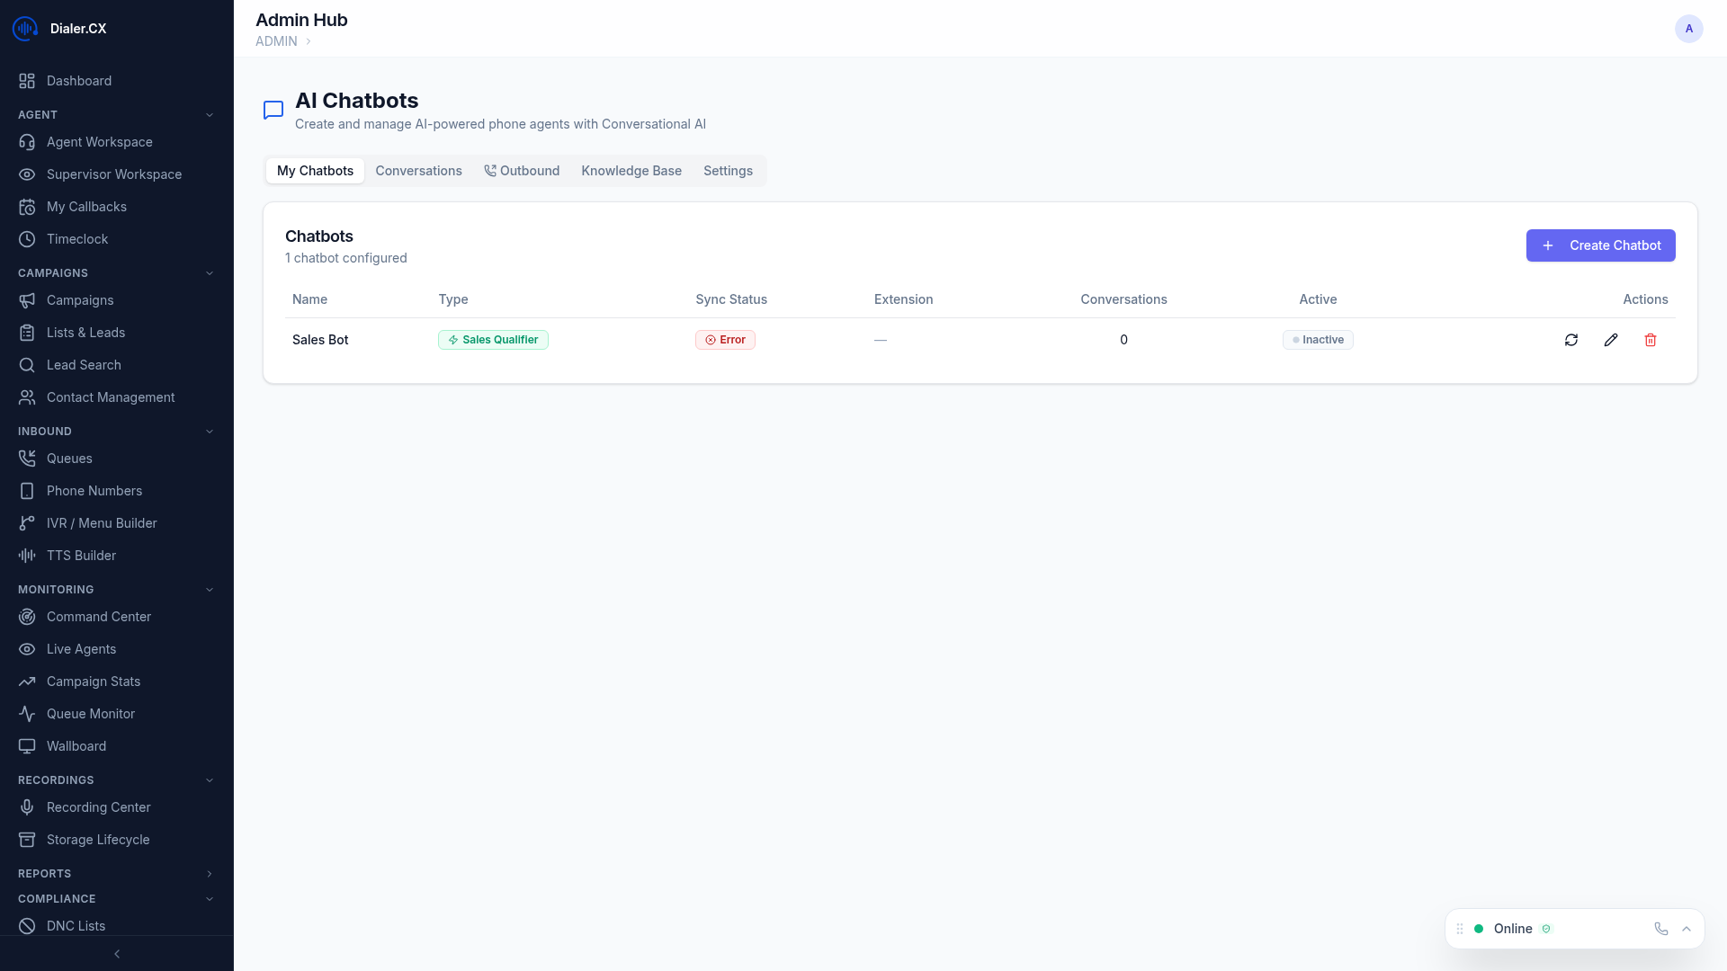1727x971 pixels.
Task: Open the Conversations tab
Action: coord(418,171)
